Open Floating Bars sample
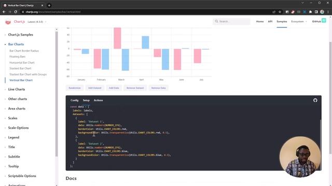This screenshot has width=332, height=186. [17, 56]
